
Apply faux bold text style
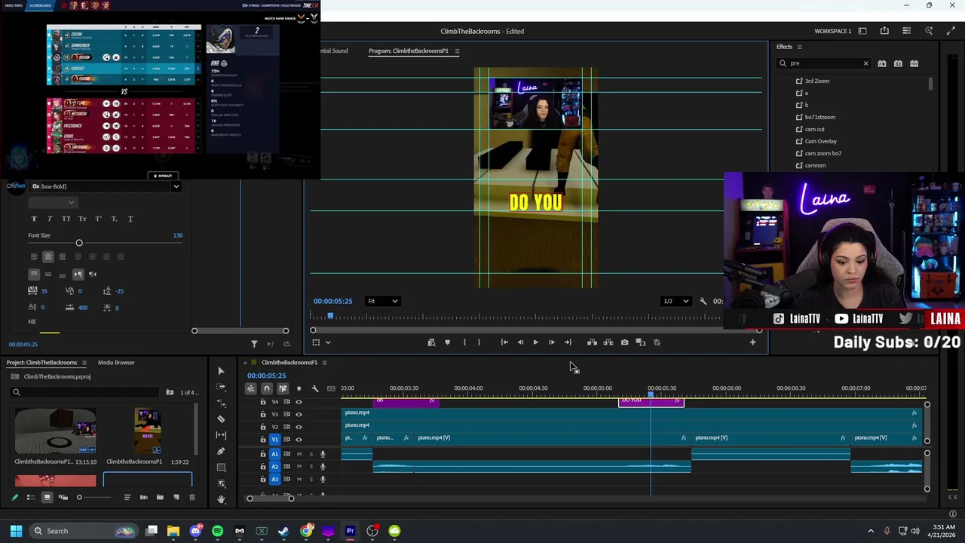[34, 219]
